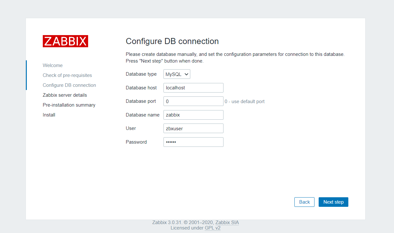The width and height of the screenshot is (394, 233).
Task: Click the '0 - use default port' hint
Action: click(245, 101)
